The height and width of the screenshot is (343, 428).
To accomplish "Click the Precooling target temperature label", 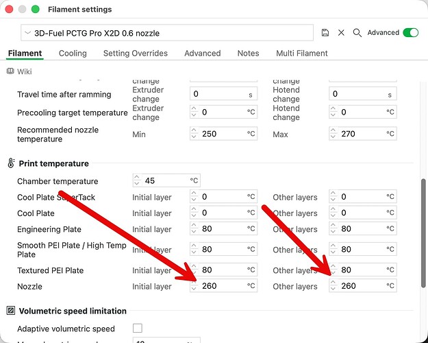I will point(73,113).
